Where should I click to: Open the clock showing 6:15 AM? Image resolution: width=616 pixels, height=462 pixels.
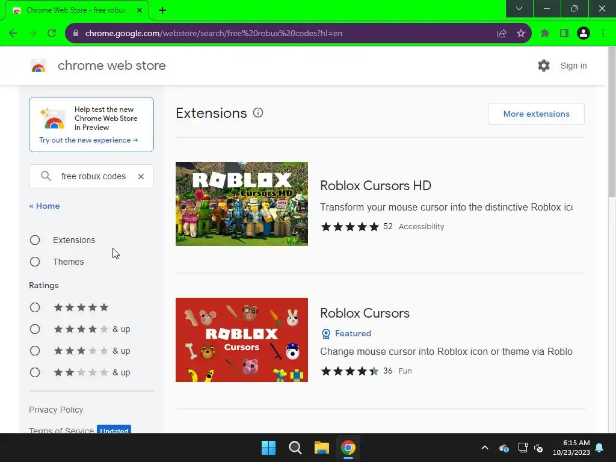[x=571, y=448]
